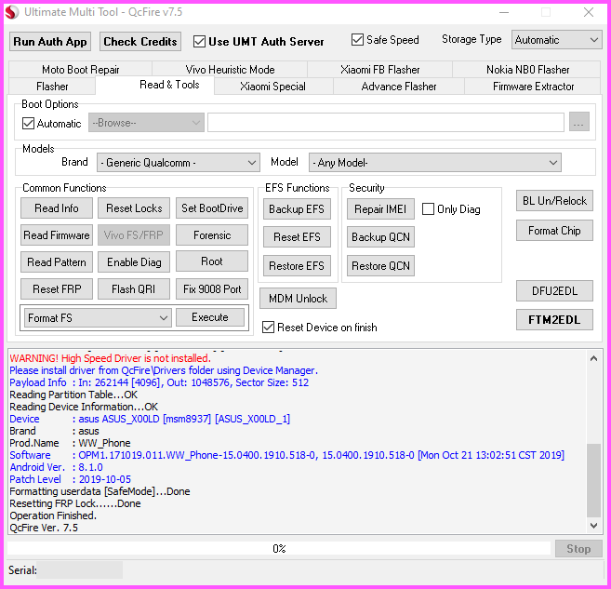Click the Reset FRP button

tap(57, 288)
